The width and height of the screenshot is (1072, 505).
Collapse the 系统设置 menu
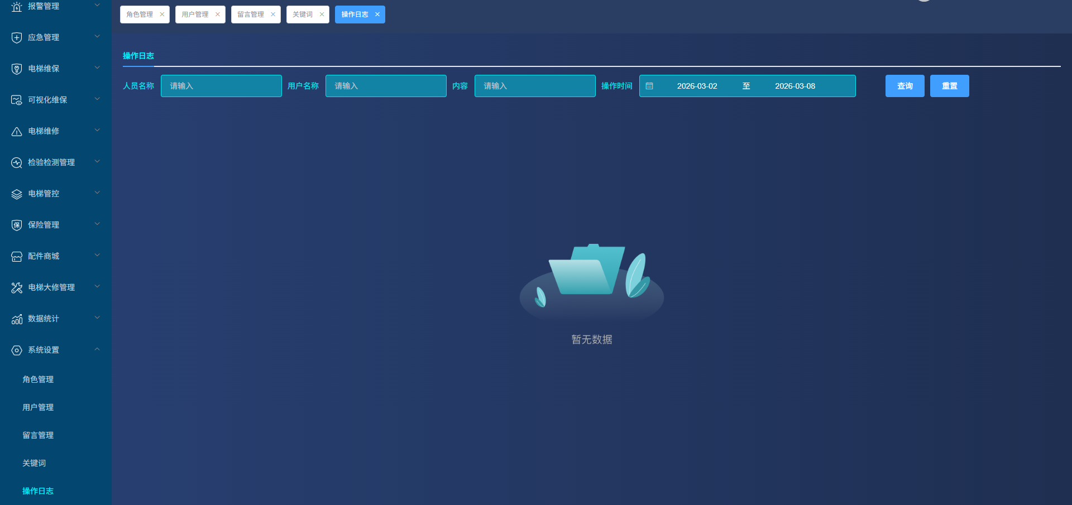pyautogui.click(x=97, y=349)
